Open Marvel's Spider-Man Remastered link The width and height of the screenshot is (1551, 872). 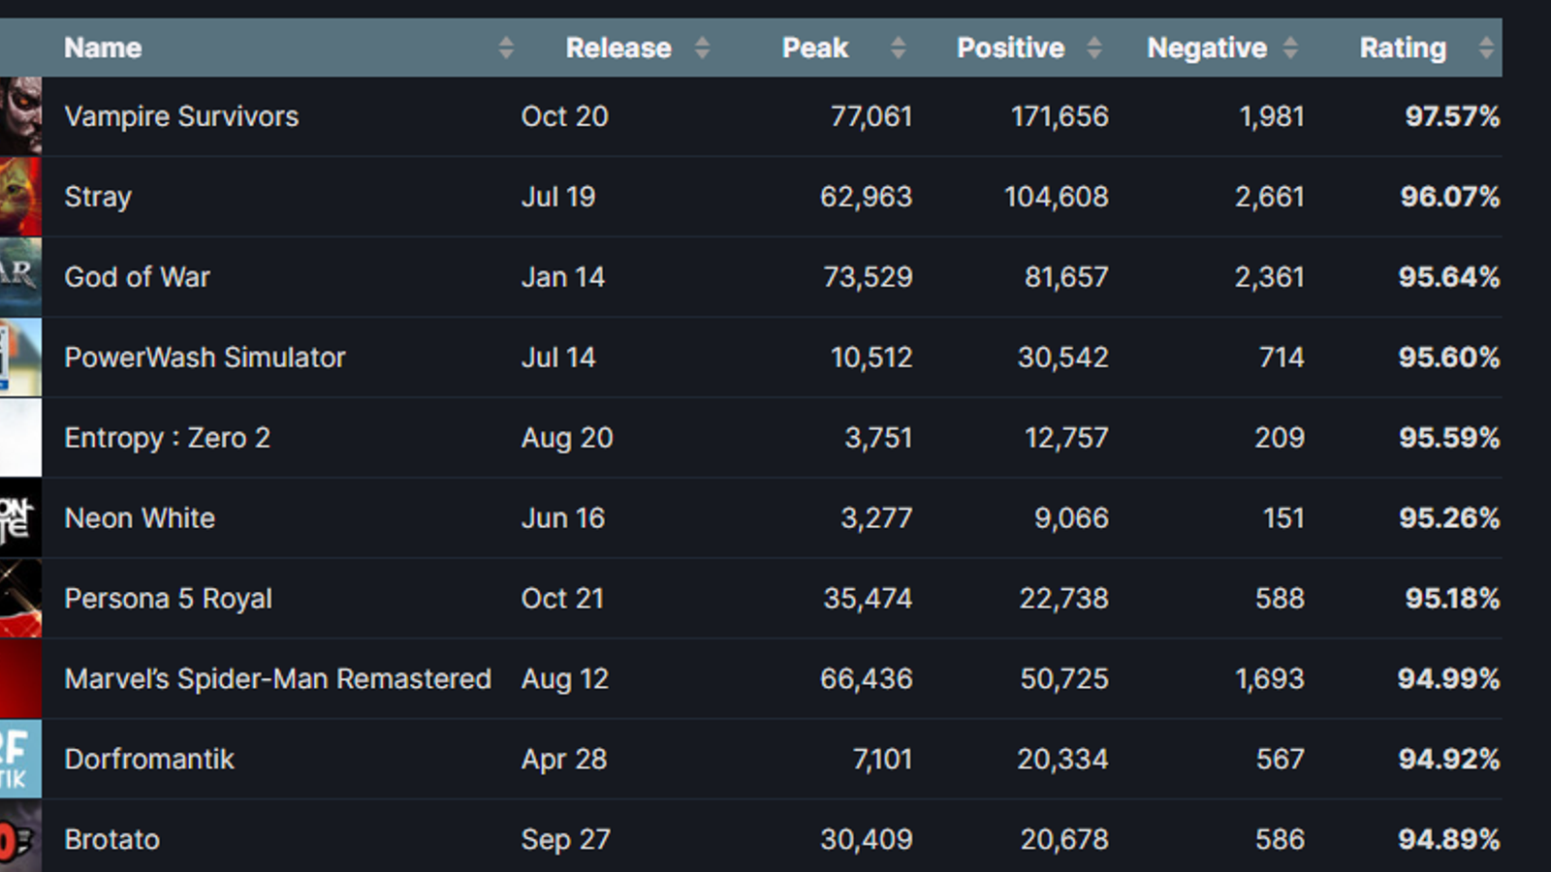tap(277, 679)
